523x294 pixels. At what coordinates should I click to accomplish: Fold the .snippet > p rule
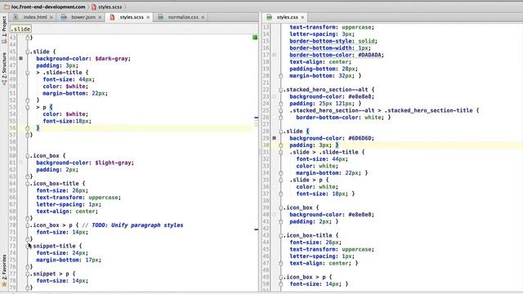tap(27, 274)
